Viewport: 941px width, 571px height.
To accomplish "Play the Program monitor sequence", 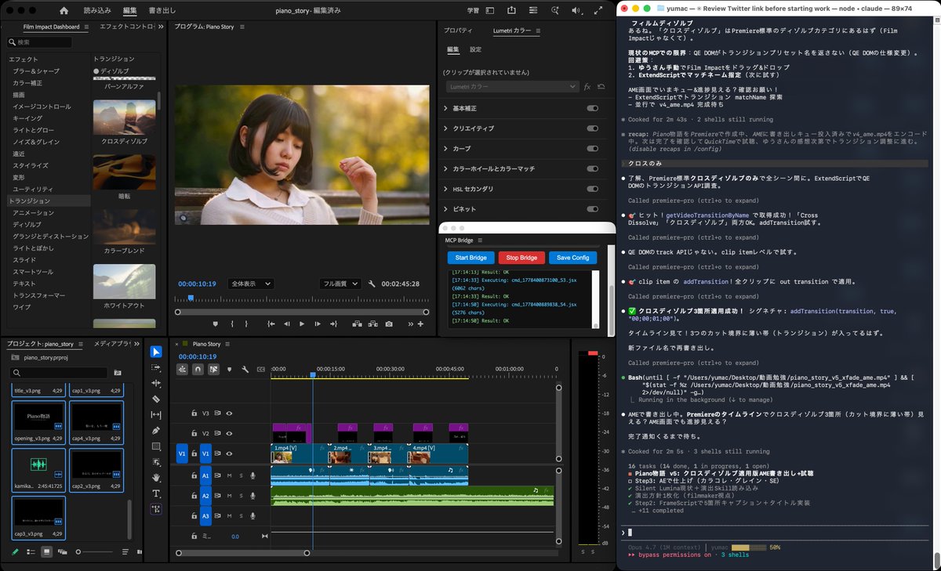I will (x=302, y=323).
